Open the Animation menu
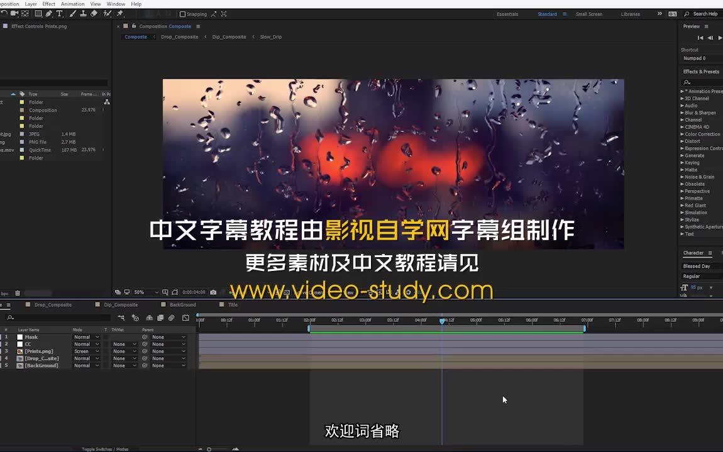This screenshot has height=452, width=723. pos(72,4)
